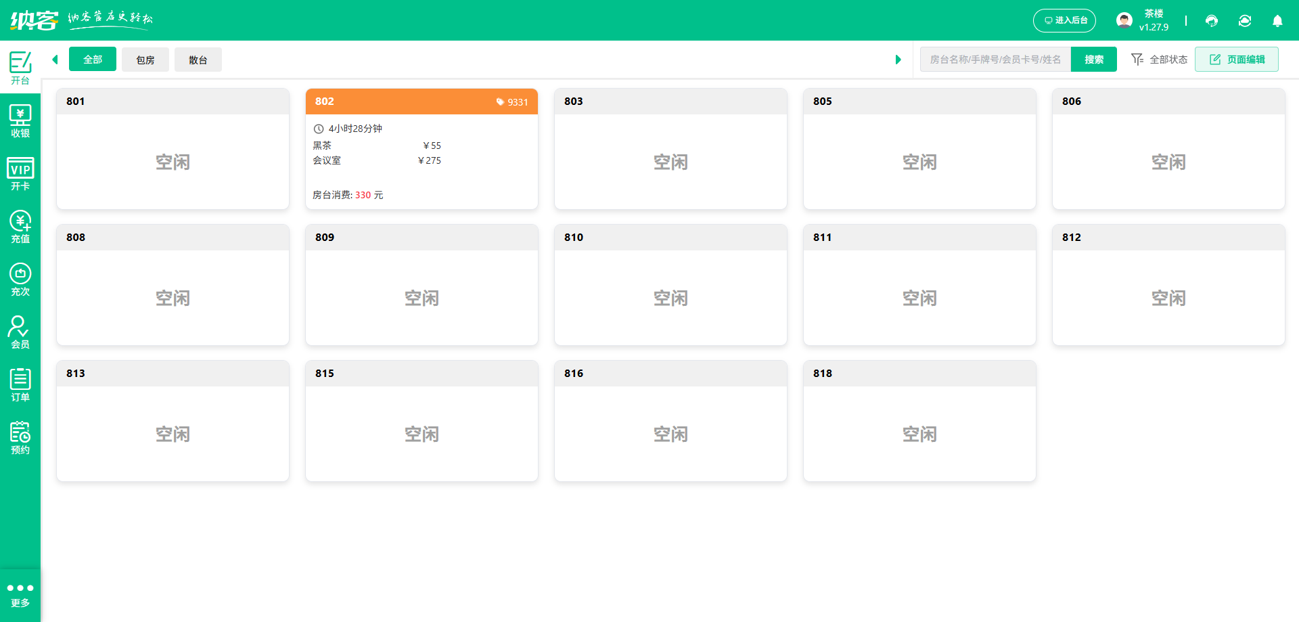Select the 充次 sidebar icon
Image resolution: width=1299 pixels, height=622 pixels.
20,280
